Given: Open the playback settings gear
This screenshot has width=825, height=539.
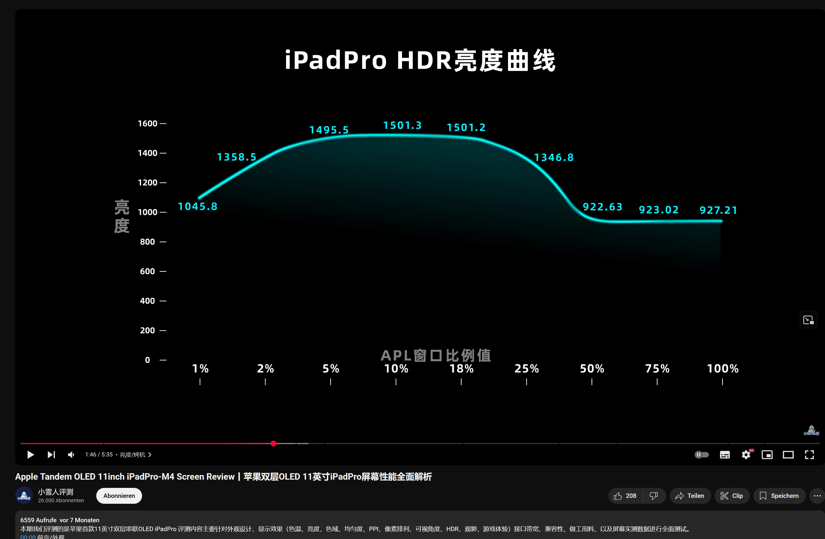Looking at the screenshot, I should click(746, 454).
